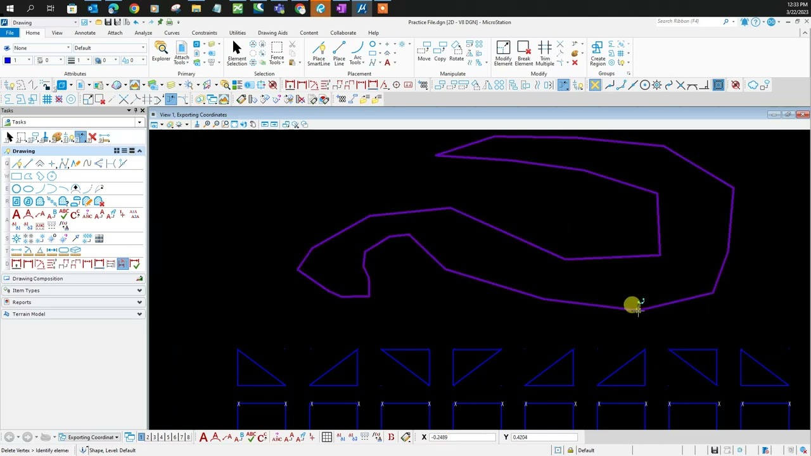Image resolution: width=811 pixels, height=456 pixels.
Task: Choose Place Circle tool in Tasks panel
Action: (16, 189)
